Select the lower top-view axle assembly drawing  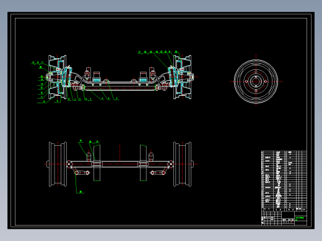(x=120, y=164)
